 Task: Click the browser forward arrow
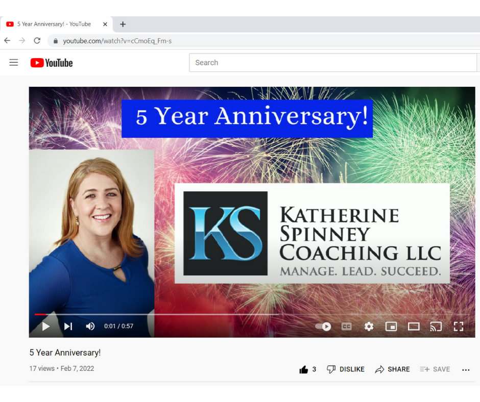click(22, 41)
